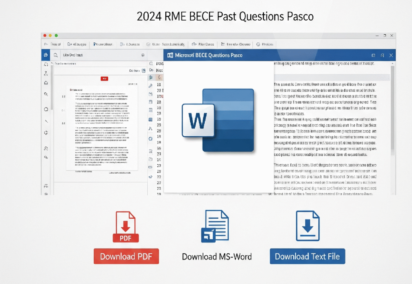The image size is (412, 284).
Task: Click the vertical scrollbar on window's right edge
Action: [392, 121]
